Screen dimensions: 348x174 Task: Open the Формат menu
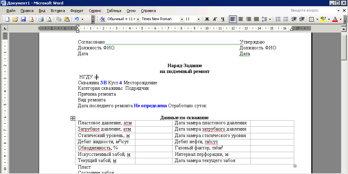[x=77, y=11]
